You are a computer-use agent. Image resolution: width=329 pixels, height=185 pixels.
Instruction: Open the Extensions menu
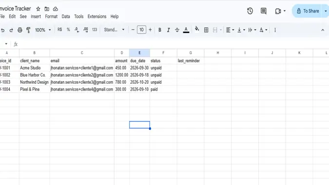click(97, 17)
